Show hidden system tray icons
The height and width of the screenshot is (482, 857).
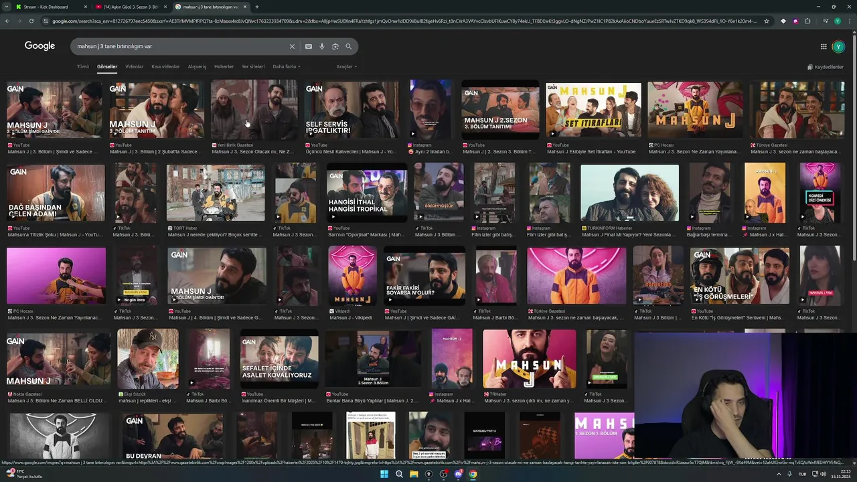[x=779, y=474]
